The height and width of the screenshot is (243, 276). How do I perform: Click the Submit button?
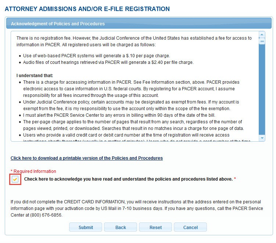(x=86, y=227)
